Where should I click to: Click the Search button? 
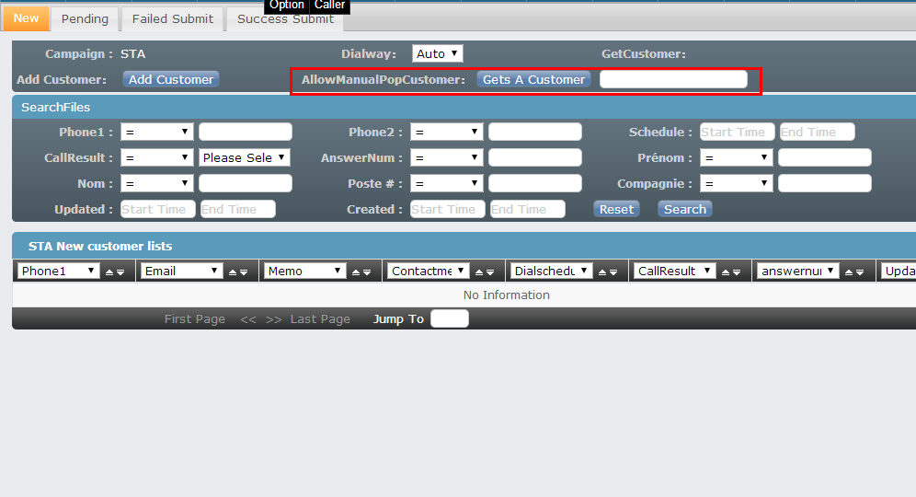click(x=685, y=210)
